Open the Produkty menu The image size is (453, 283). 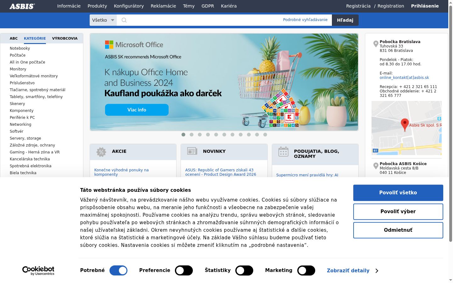pyautogui.click(x=97, y=6)
